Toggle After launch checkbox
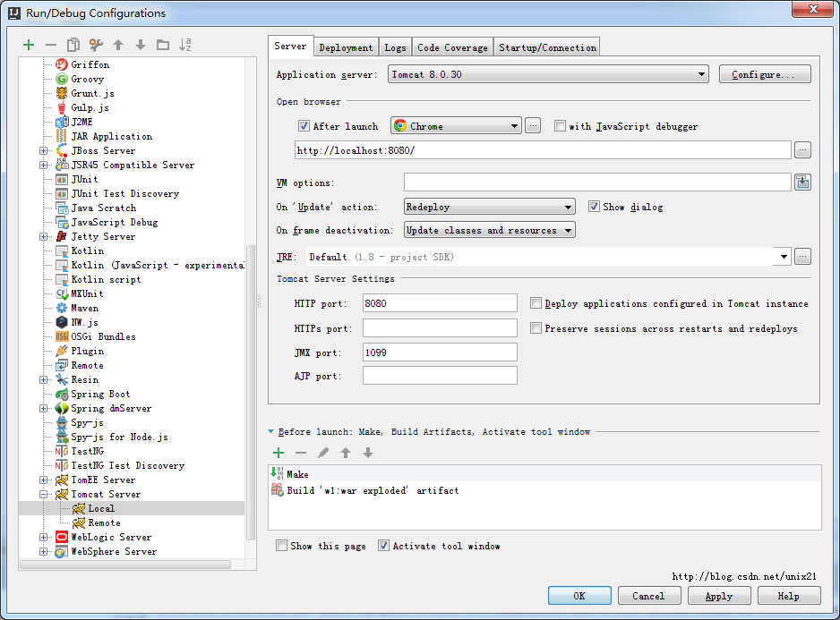This screenshot has height=620, width=840. click(x=304, y=126)
